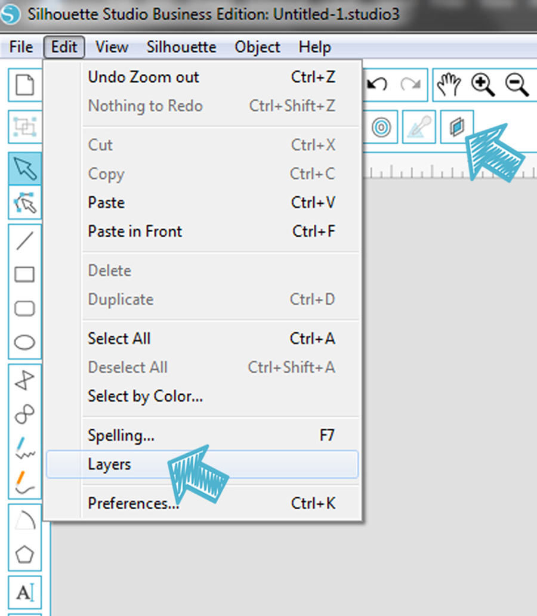Open Preferences... from the Edit menu

tap(202, 503)
